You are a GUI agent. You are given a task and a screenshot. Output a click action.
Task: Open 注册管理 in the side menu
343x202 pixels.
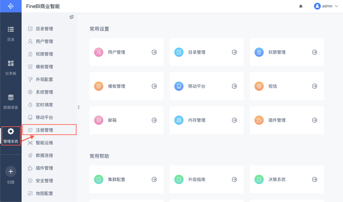pyautogui.click(x=44, y=130)
